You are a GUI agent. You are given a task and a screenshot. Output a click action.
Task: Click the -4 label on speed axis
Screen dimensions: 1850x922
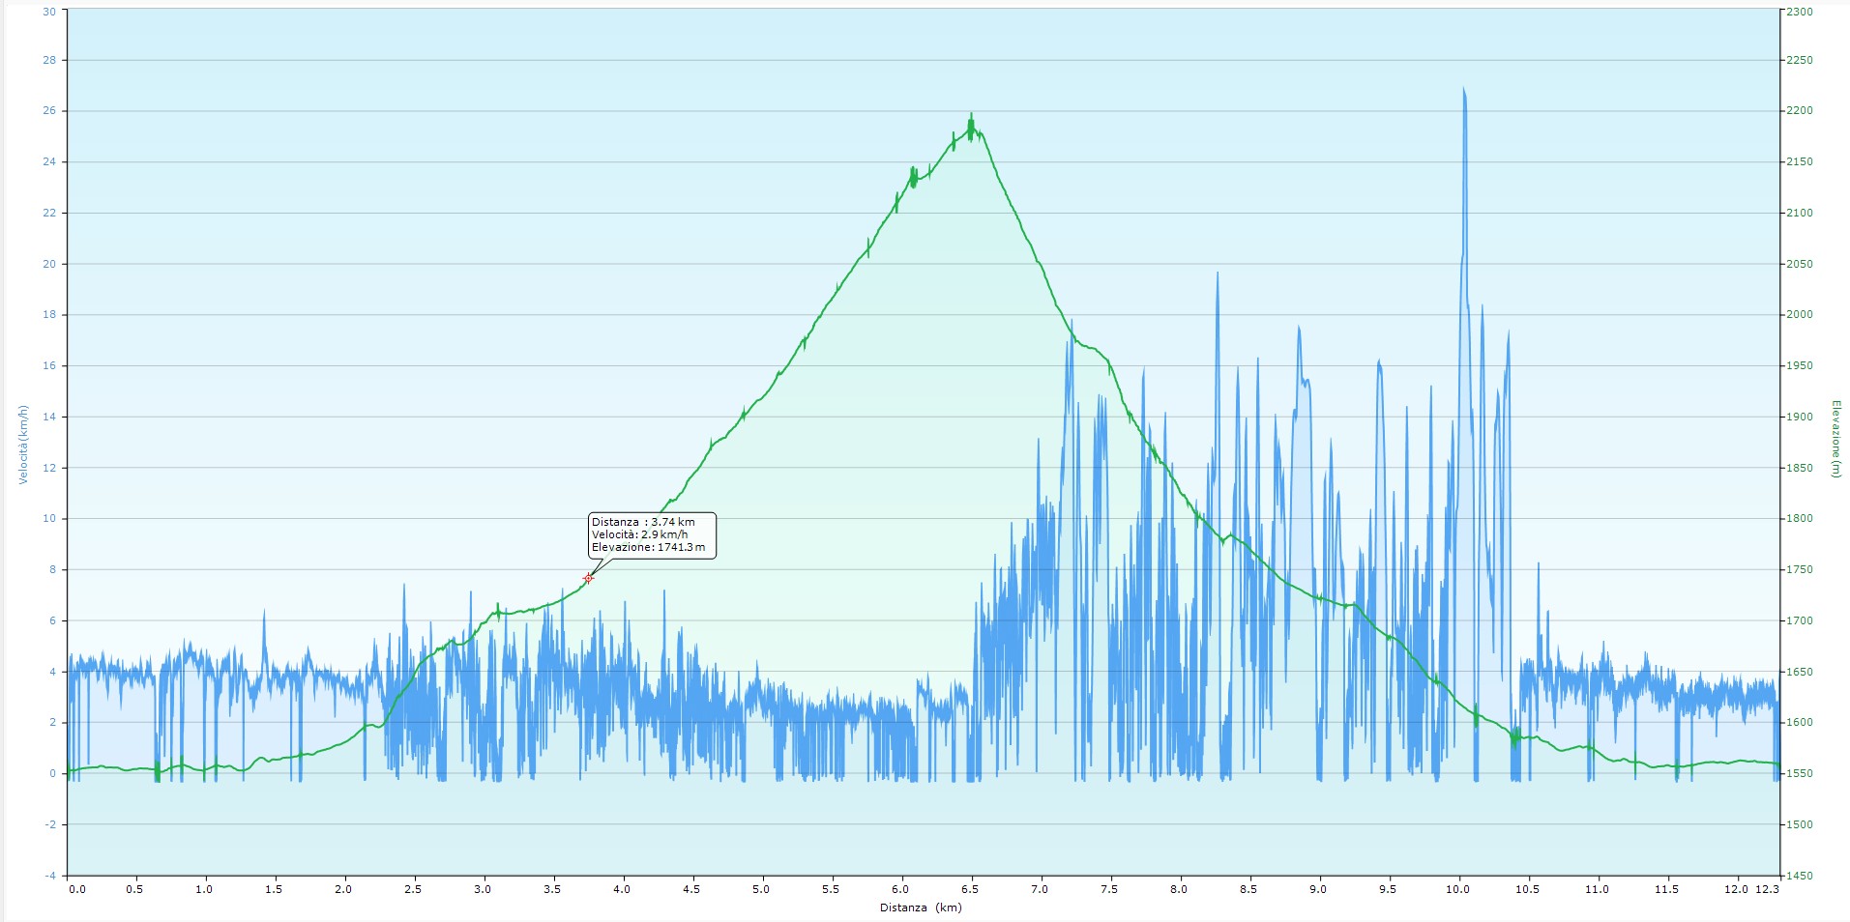tap(50, 876)
